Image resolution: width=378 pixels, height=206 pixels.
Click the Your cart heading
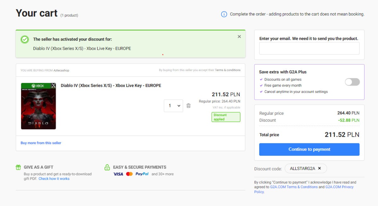coord(37,13)
